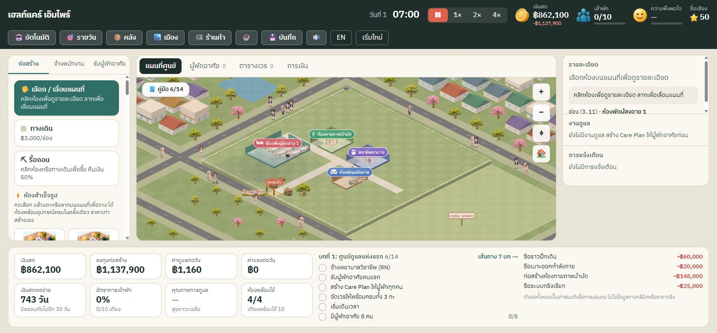
Task: Zoom out the map with minus button
Action: 541,112
